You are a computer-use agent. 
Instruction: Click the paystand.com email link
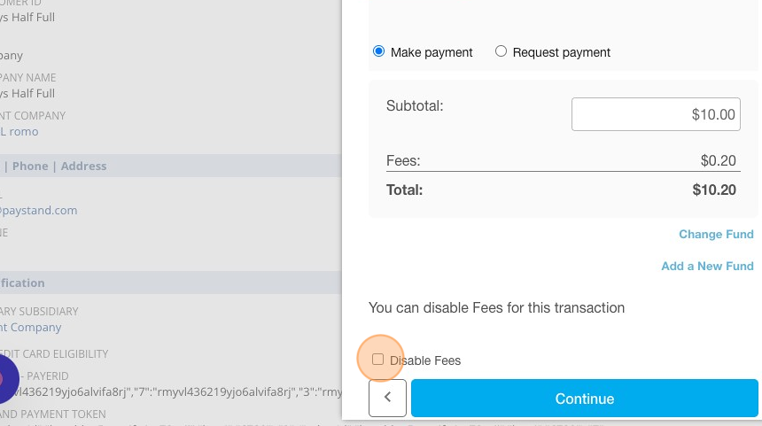click(x=38, y=210)
